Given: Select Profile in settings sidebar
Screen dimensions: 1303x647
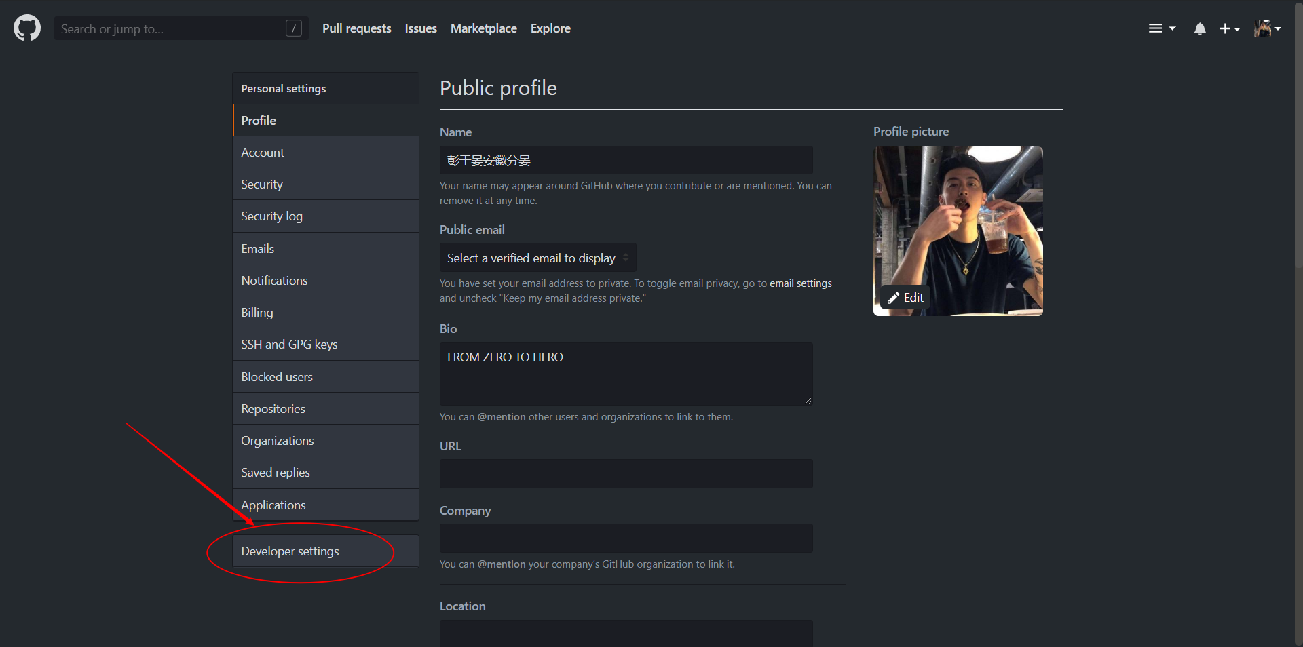Looking at the screenshot, I should click(326, 121).
